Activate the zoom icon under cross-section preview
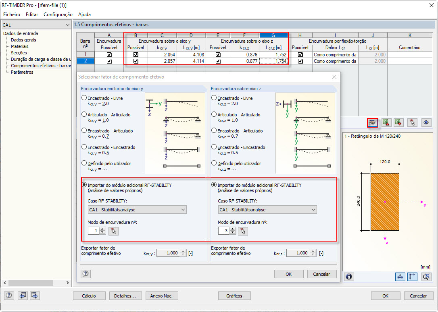This screenshot has height=312, width=438. 425,277
